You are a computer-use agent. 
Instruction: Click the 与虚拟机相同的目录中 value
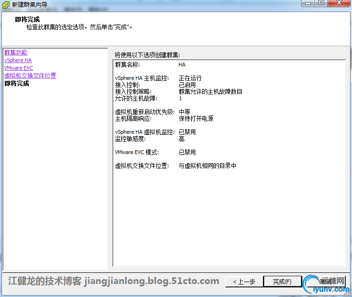(207, 166)
